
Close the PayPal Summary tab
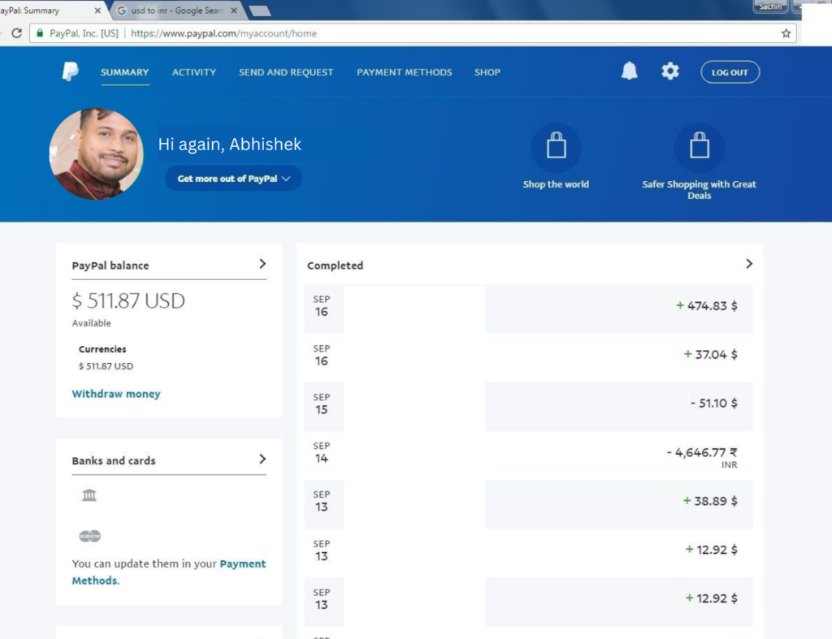[x=97, y=11]
